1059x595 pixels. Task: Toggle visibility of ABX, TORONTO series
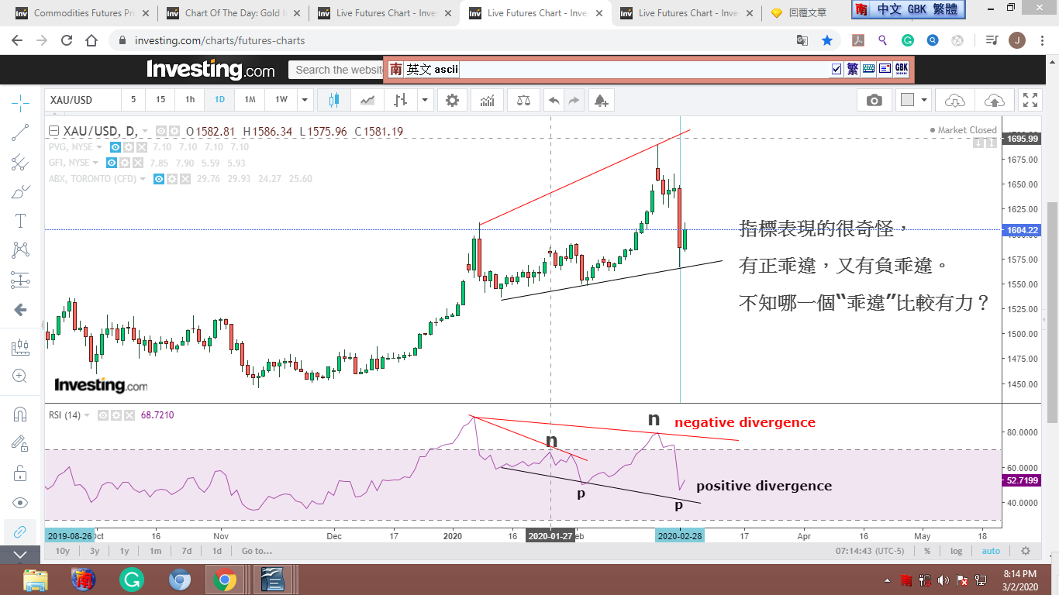[x=159, y=179]
